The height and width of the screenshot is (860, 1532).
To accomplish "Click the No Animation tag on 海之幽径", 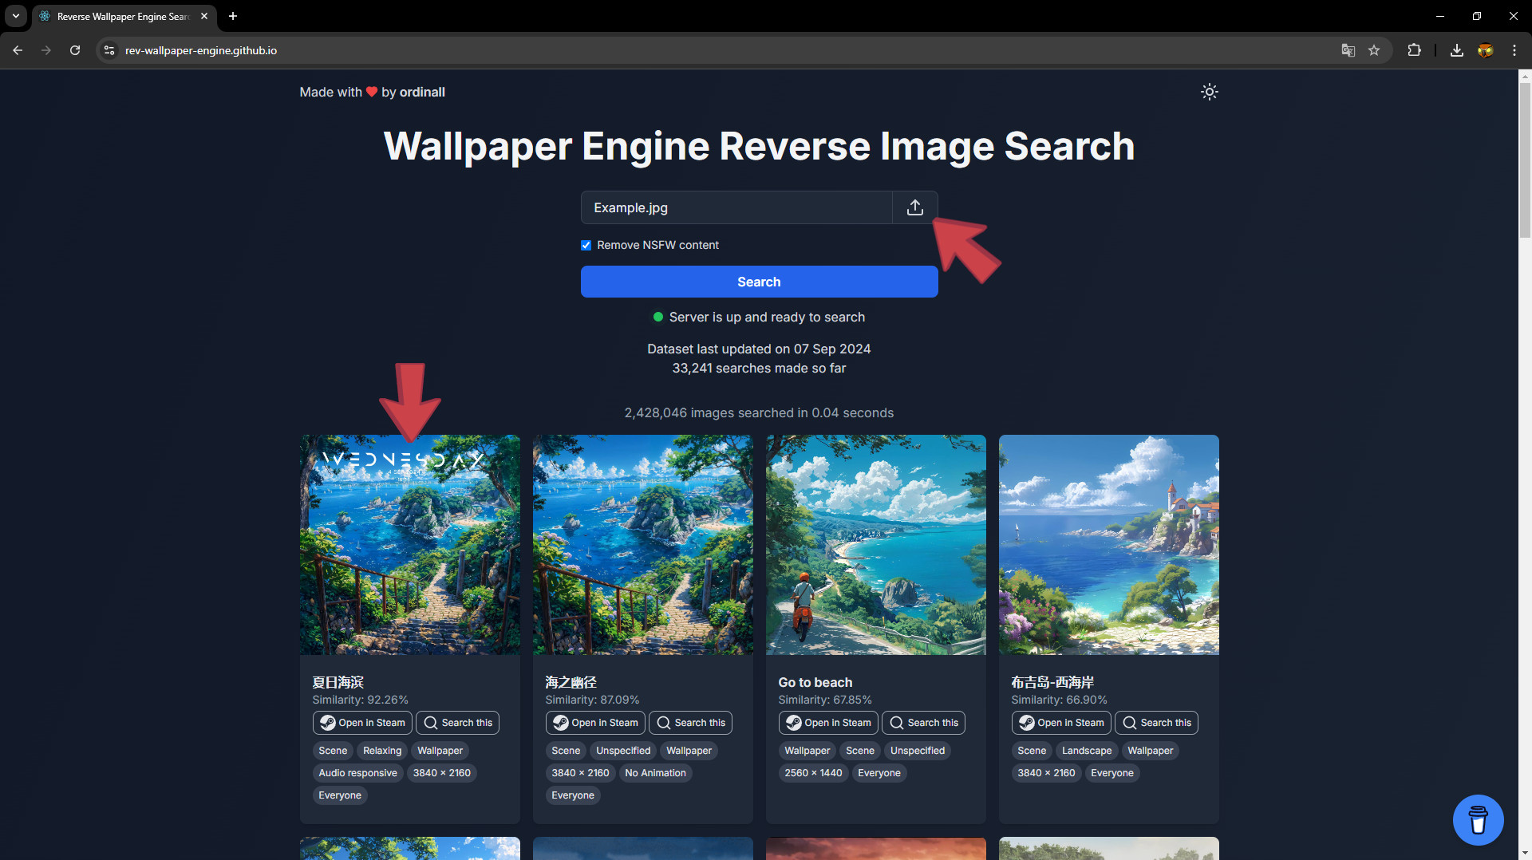I will point(655,773).
